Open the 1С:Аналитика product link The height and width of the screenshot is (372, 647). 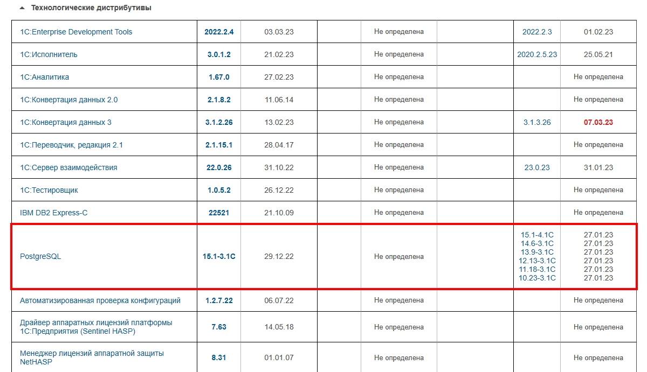pos(44,77)
